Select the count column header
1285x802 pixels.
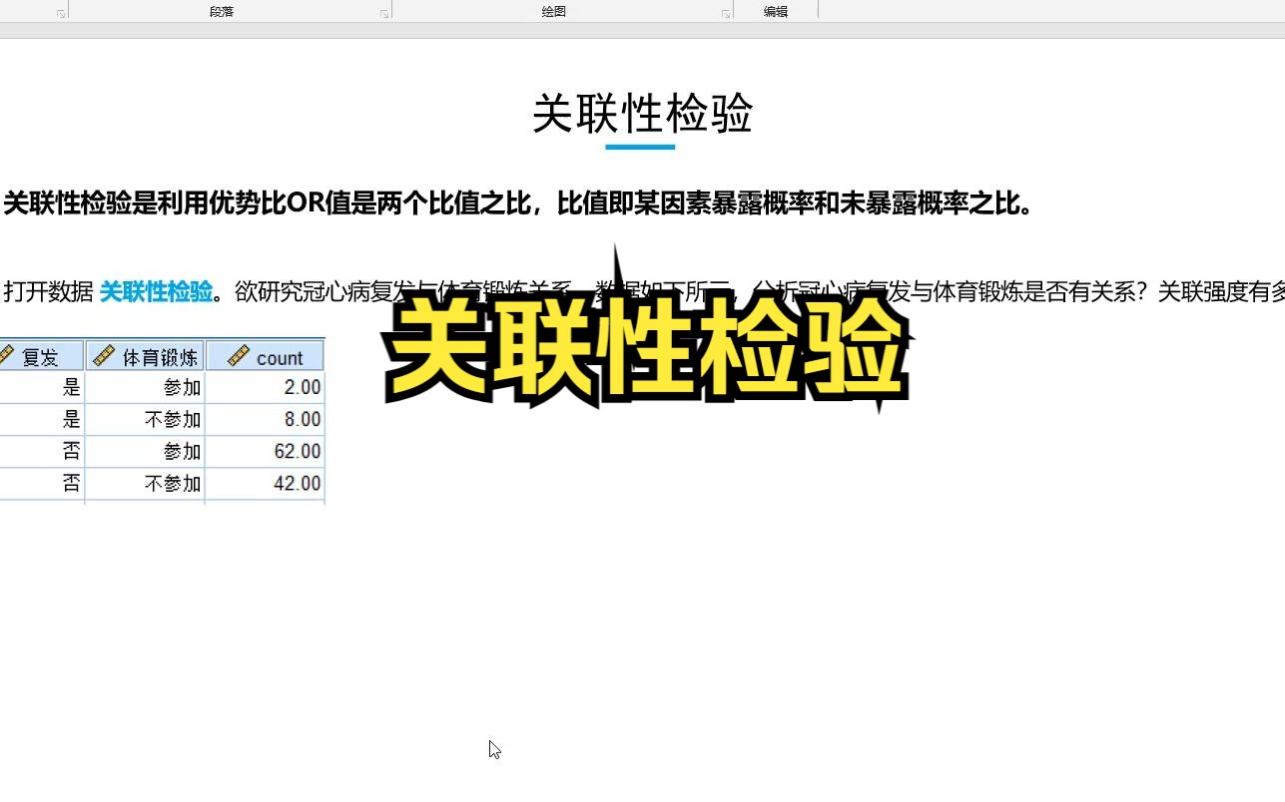265,356
